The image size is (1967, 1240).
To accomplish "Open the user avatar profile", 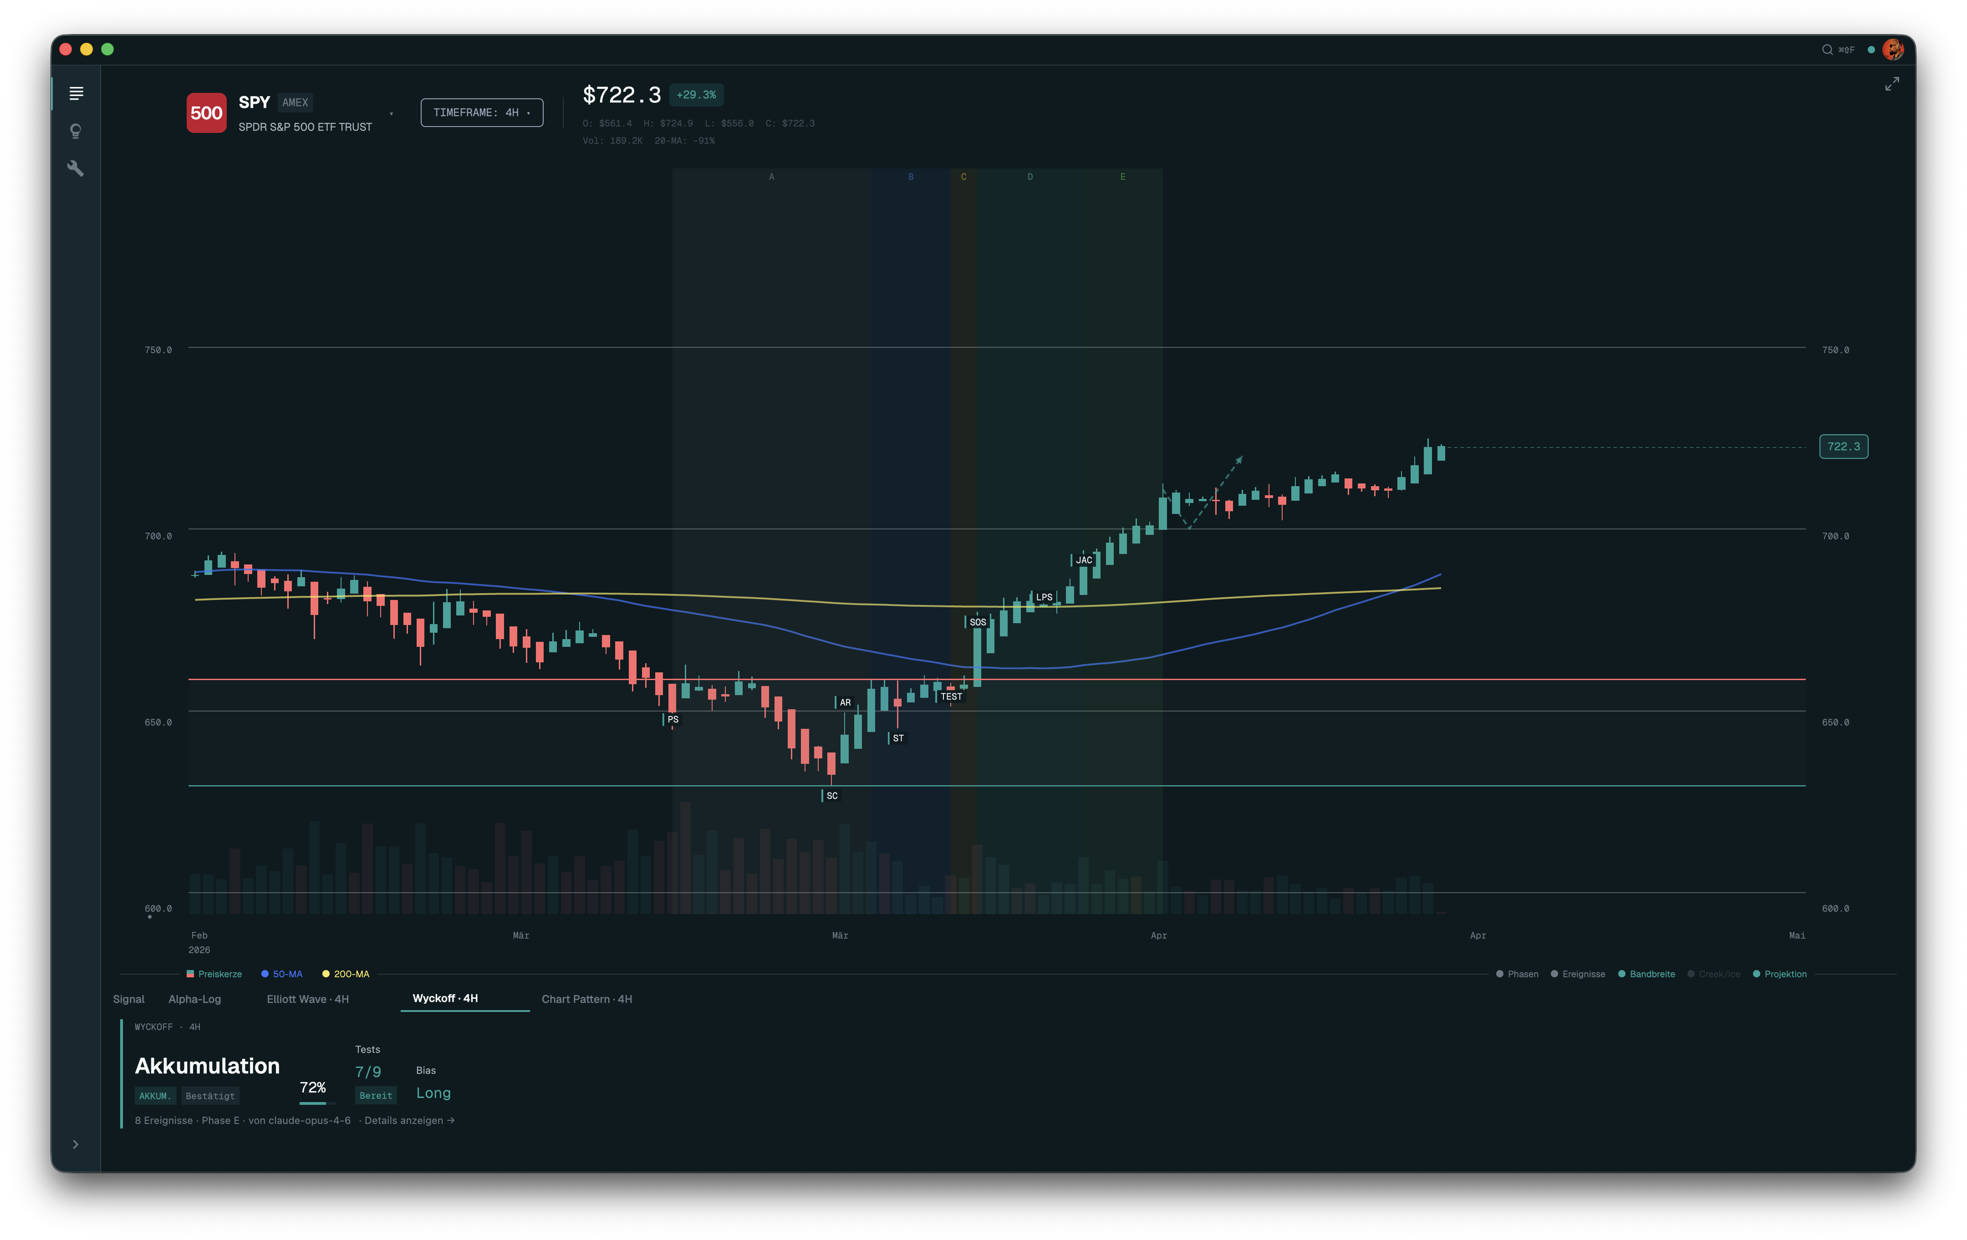I will click(1893, 50).
